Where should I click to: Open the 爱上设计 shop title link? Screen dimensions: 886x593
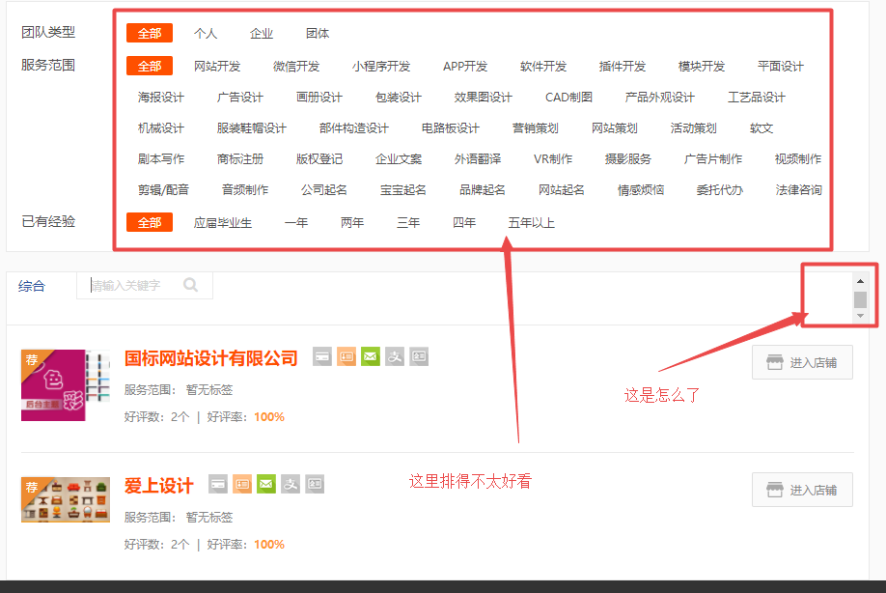click(159, 485)
